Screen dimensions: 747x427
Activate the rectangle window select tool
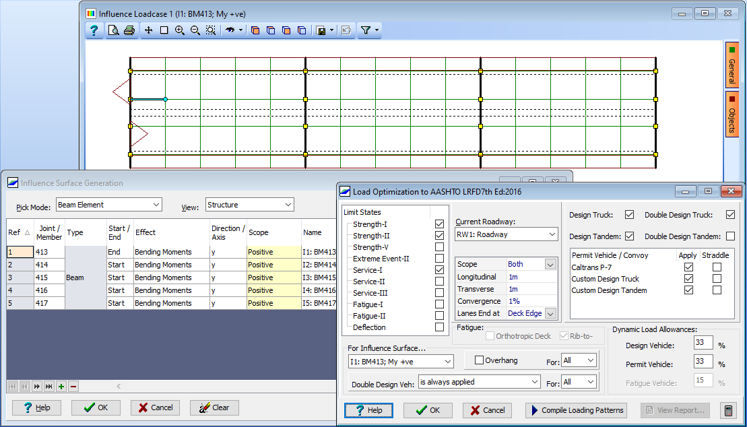pos(164,30)
